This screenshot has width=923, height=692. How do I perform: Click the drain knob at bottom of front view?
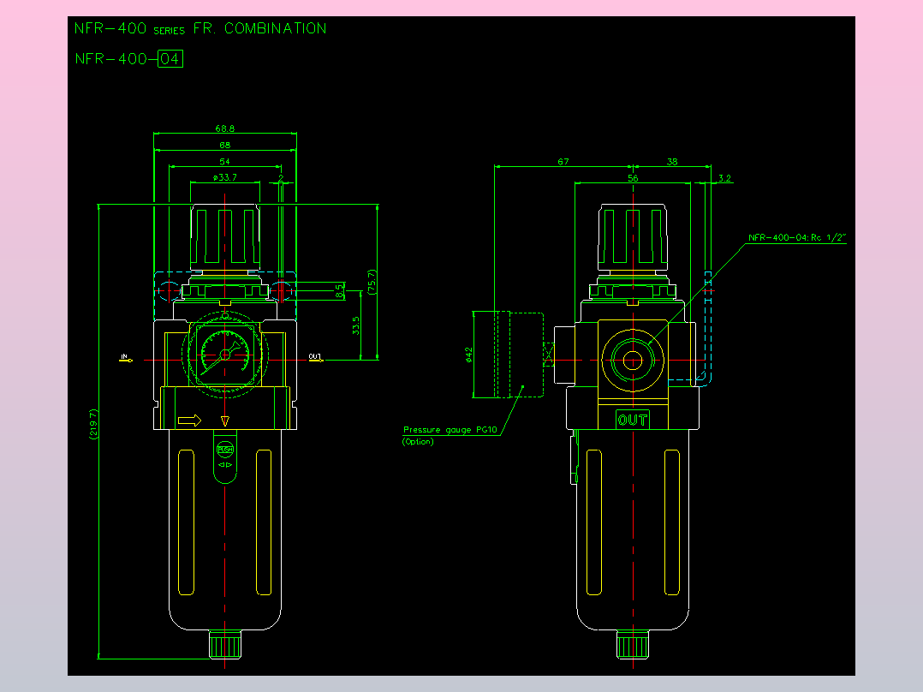225,645
